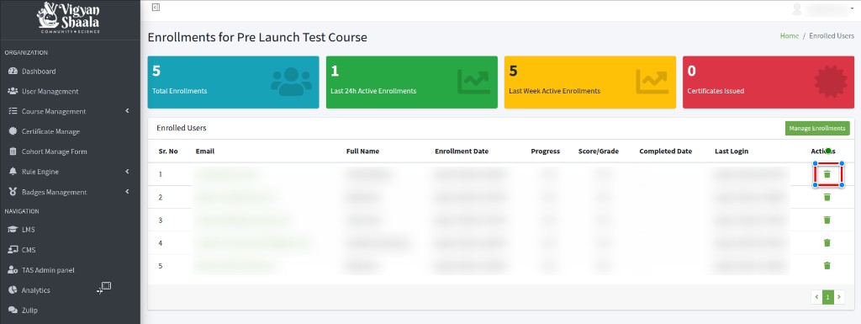Click the Last Week Active Enrollments card
Viewport: 861px width, 324px height.
click(589, 82)
